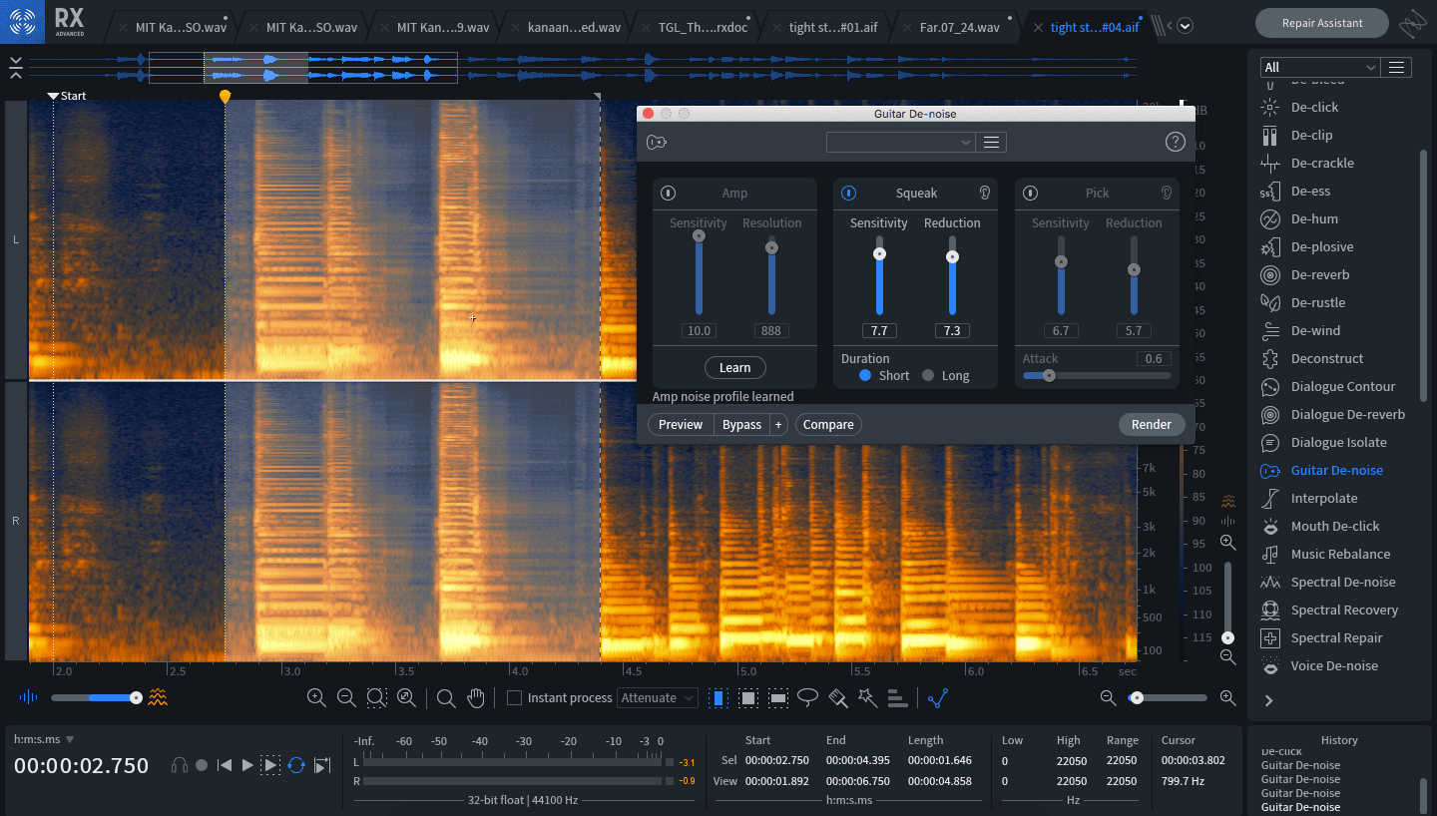Open the De-clip module

tap(1311, 135)
